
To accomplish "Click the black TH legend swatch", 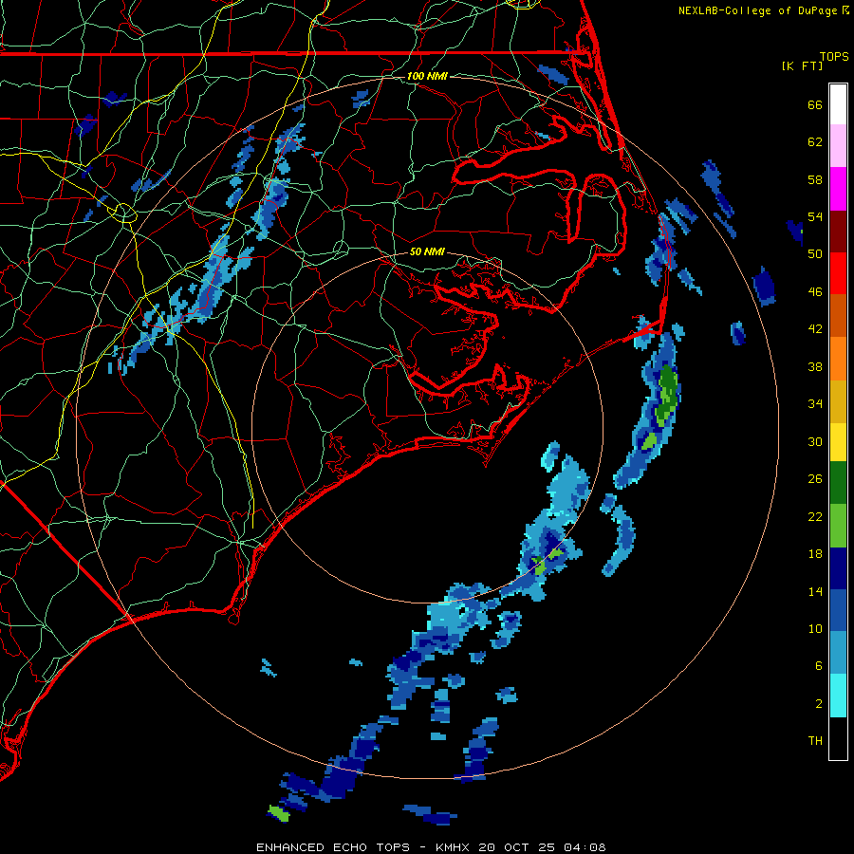I will (x=838, y=738).
